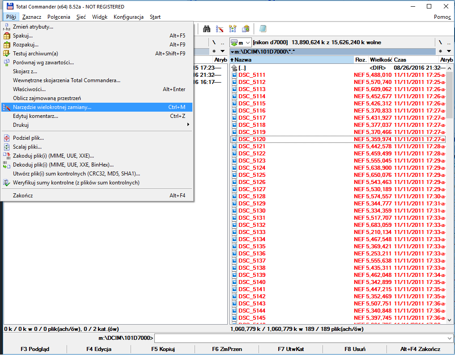Screen dimensions: 455x355
Task: Open file search with the binoculars icon
Action: [x=207, y=29]
